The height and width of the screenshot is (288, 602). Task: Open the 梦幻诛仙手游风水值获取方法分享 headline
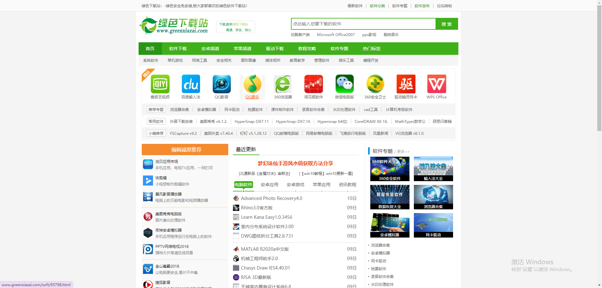pos(295,163)
